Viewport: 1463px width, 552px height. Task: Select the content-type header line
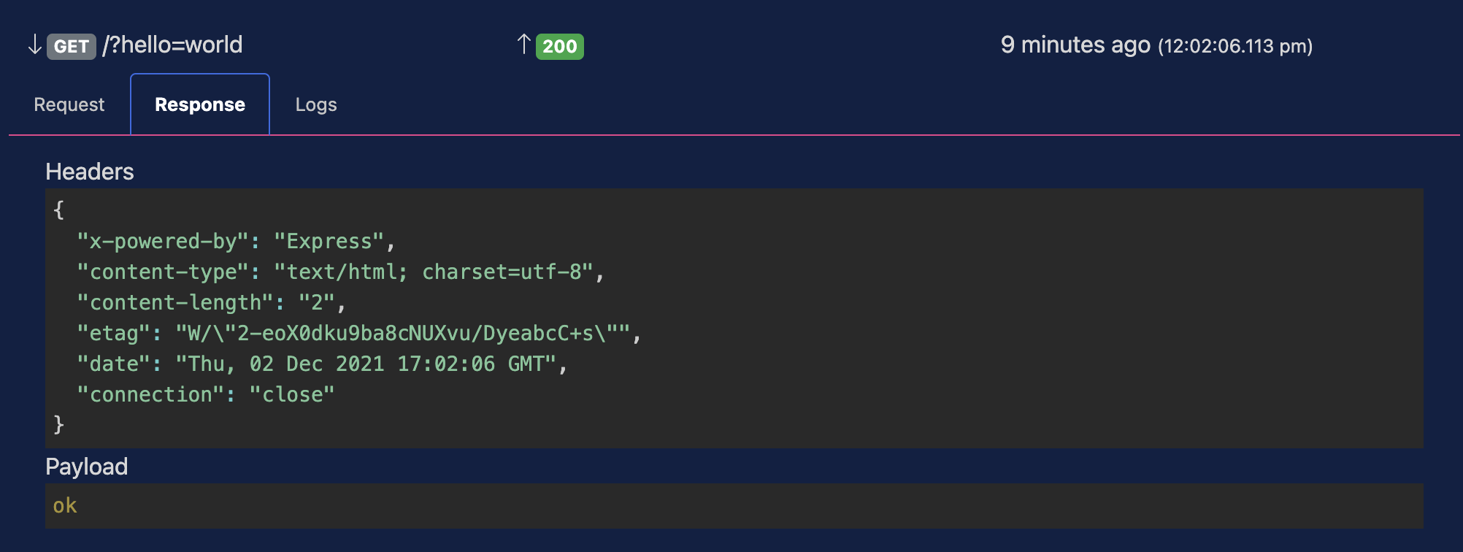(x=340, y=272)
